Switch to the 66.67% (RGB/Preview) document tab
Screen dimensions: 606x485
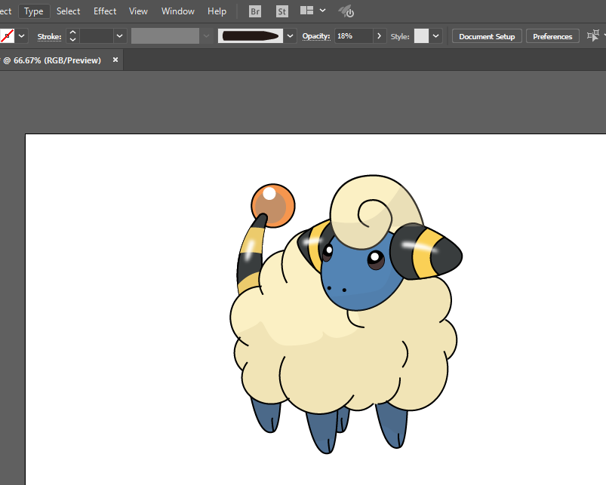pos(51,60)
